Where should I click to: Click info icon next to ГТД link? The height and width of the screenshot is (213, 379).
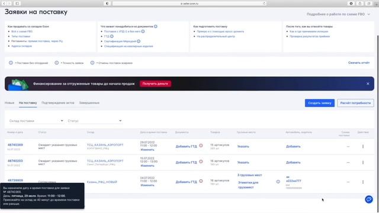click(x=112, y=36)
